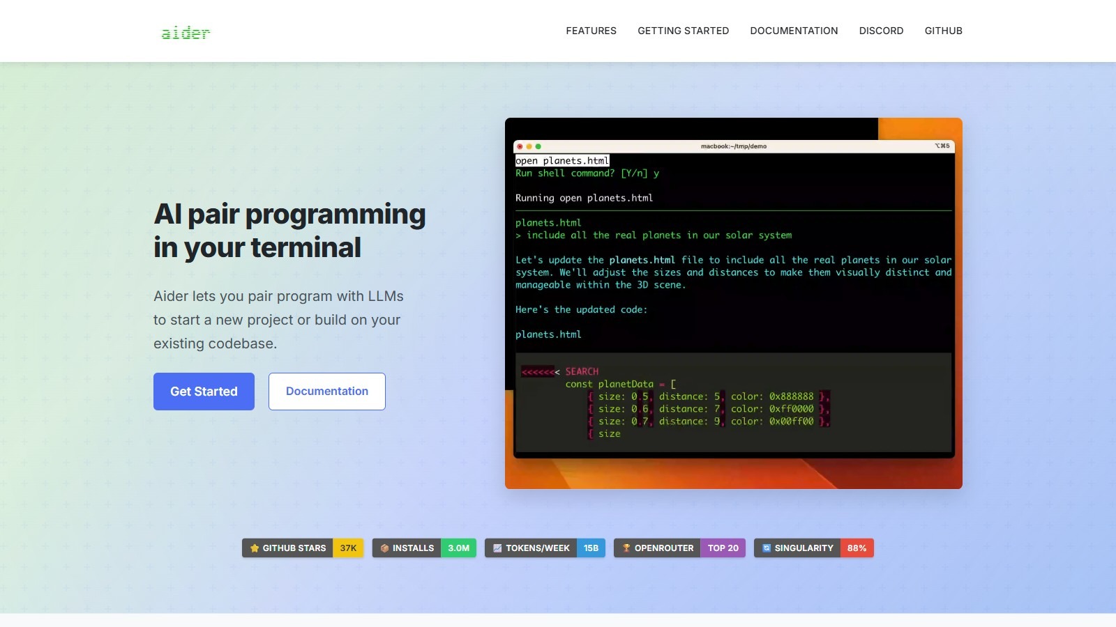Click the chart icon on Tokens/Week badge

[x=497, y=548]
